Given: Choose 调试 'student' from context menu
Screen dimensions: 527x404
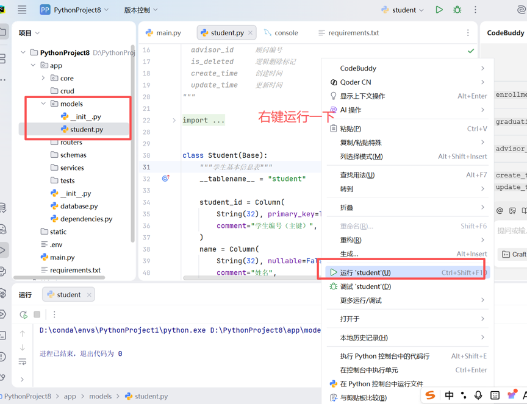Looking at the screenshot, I should [x=407, y=286].
